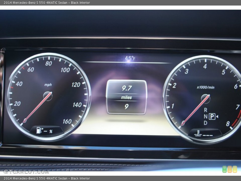The width and height of the screenshot is (241, 181).
Task: Click the bottom caption 'Black Interior' text
Action: [x=80, y=178]
